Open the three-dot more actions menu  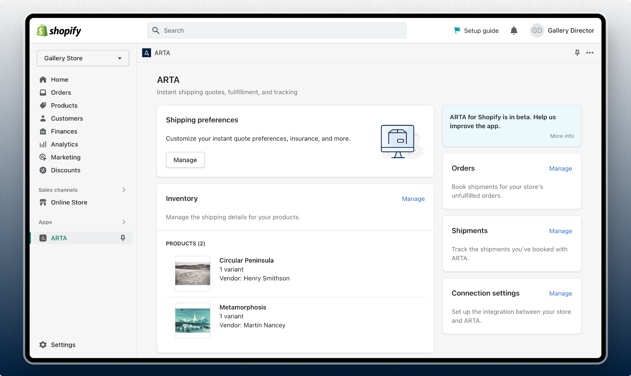tap(590, 53)
